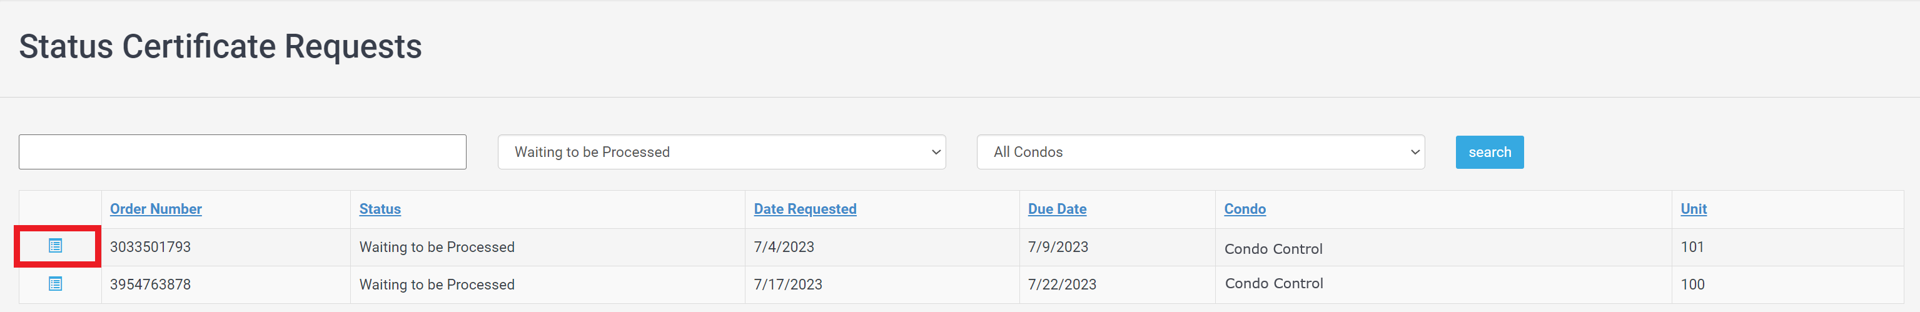The height and width of the screenshot is (312, 1920).
Task: Sort by Due Date column header
Action: (1057, 209)
